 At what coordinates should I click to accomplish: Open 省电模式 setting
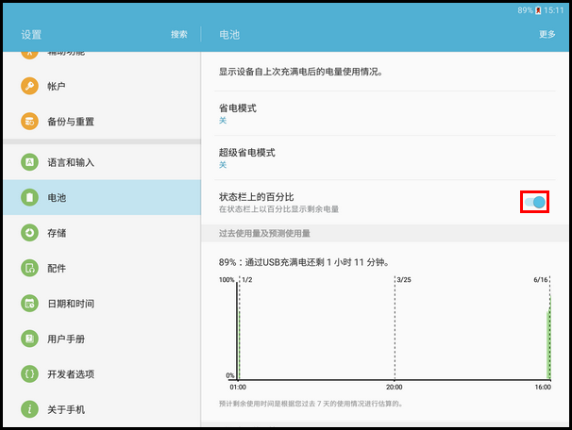385,113
